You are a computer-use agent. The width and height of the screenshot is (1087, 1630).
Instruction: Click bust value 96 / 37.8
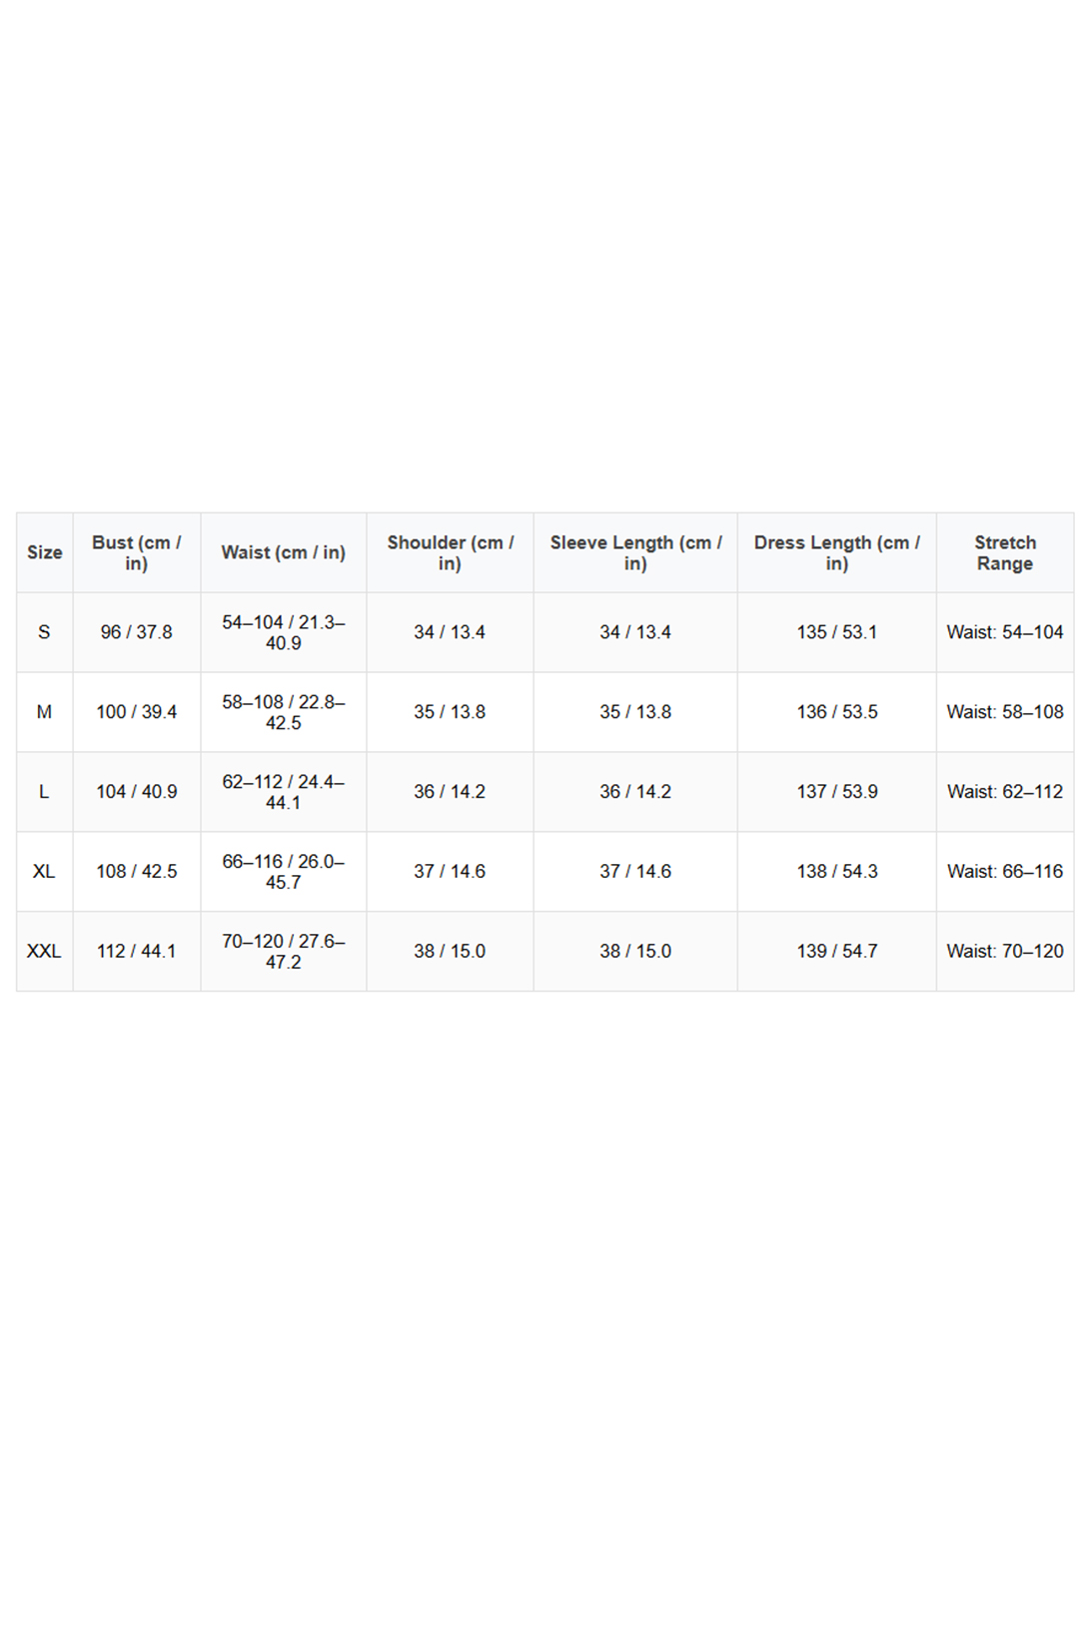136,632
